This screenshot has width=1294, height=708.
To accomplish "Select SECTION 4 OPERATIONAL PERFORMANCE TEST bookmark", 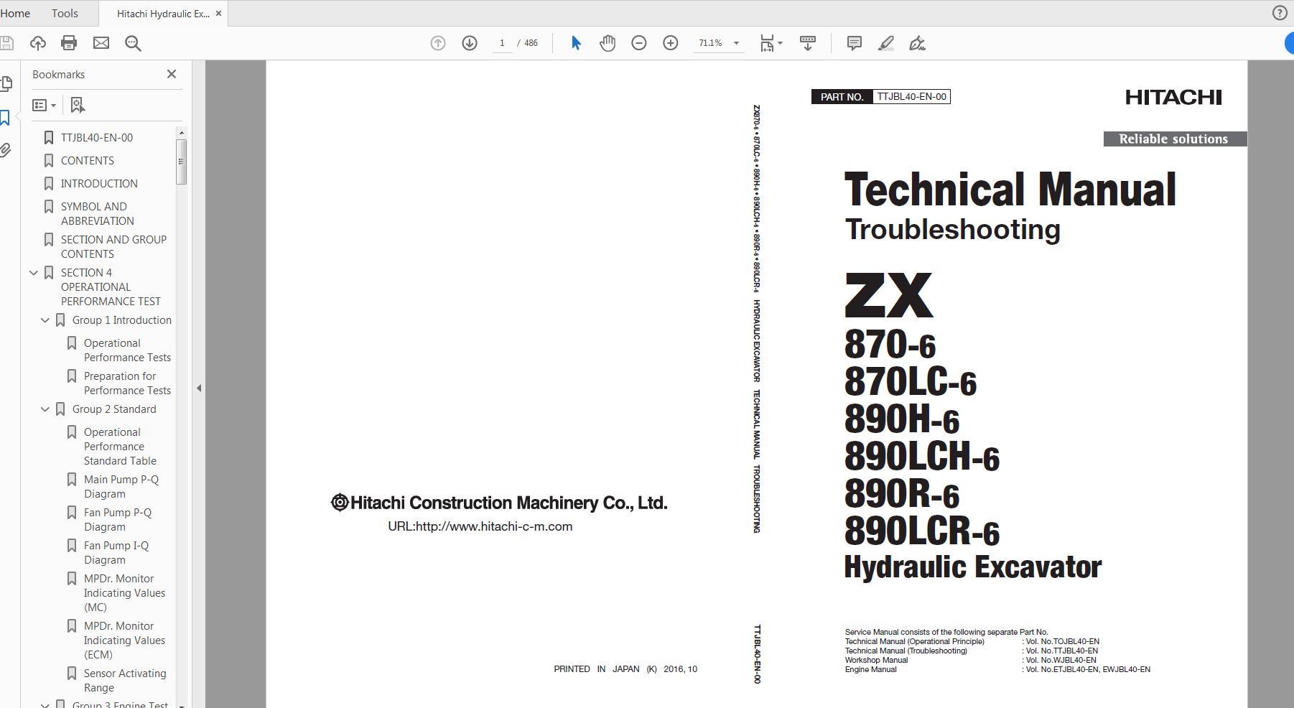I will (x=111, y=287).
